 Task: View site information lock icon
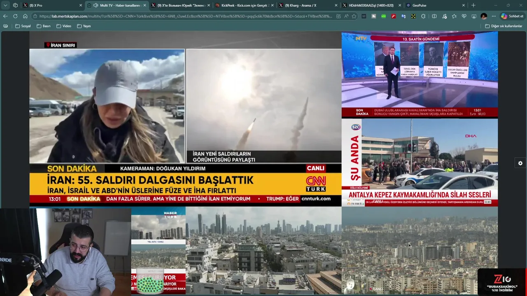(x=35, y=16)
